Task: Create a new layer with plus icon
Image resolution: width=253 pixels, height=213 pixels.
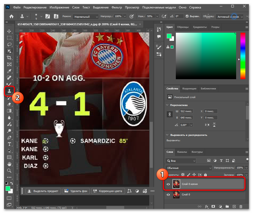Action: coord(234,207)
